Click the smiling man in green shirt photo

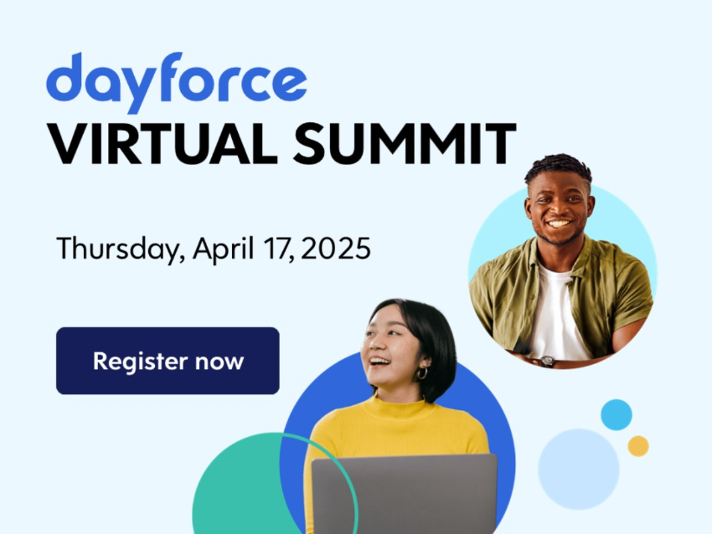562,262
